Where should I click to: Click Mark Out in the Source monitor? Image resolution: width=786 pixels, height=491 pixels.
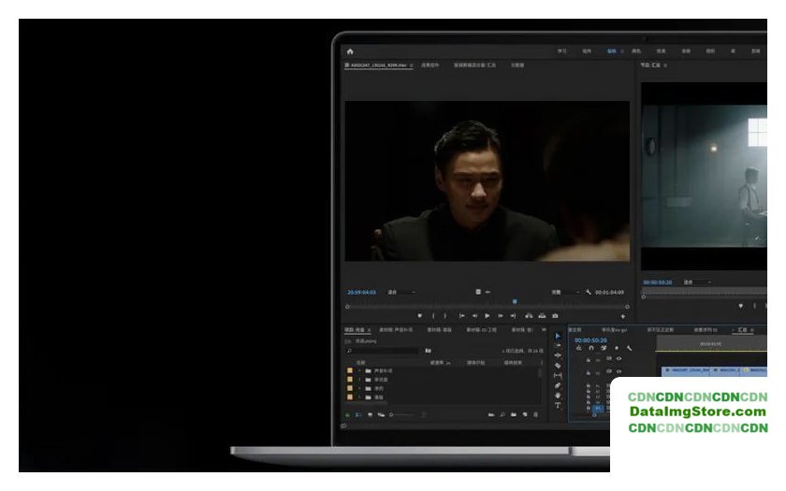[444, 316]
